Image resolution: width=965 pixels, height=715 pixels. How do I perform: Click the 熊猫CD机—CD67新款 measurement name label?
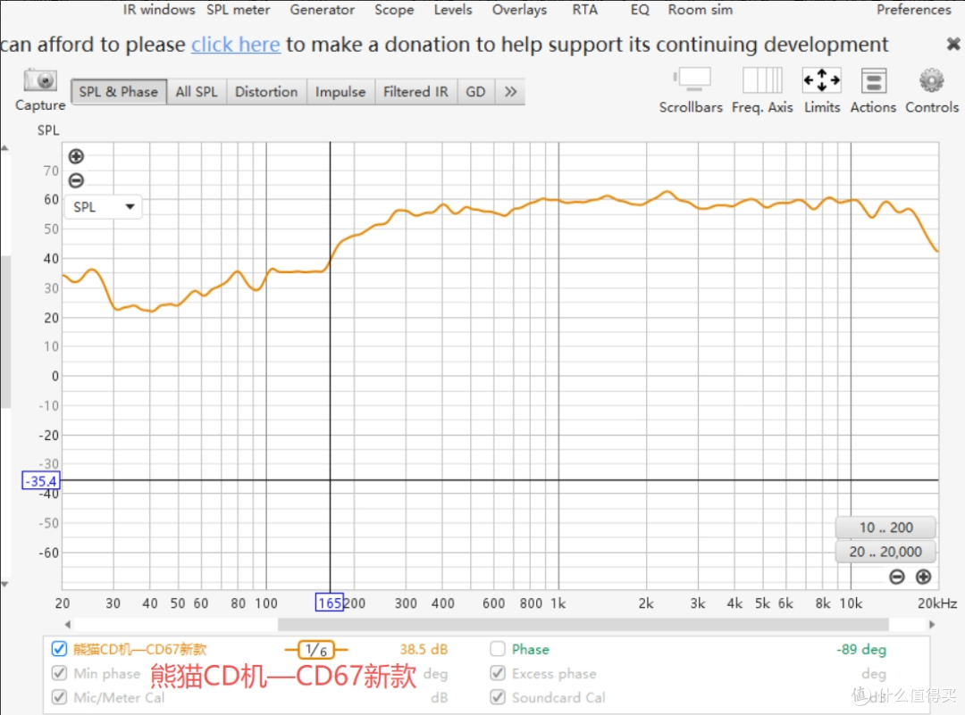[139, 649]
